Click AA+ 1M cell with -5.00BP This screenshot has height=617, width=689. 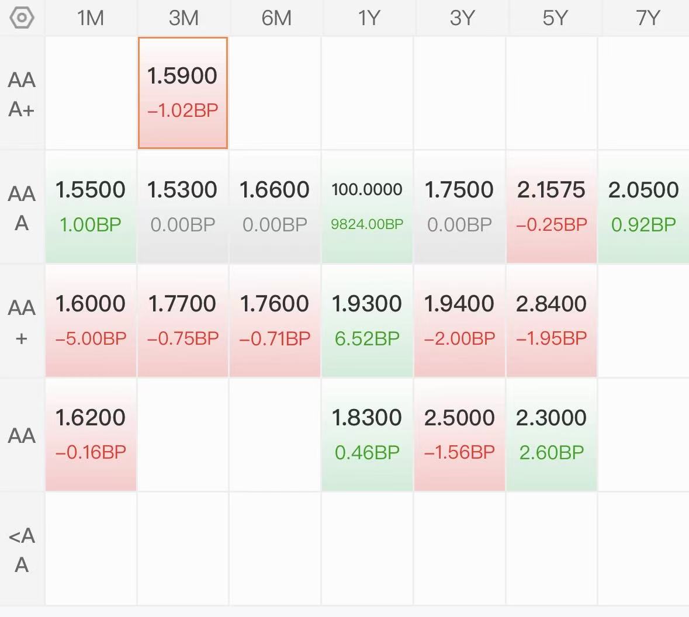(91, 320)
